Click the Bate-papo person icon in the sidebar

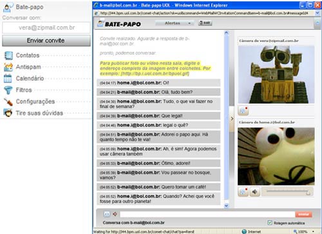click(x=8, y=7)
